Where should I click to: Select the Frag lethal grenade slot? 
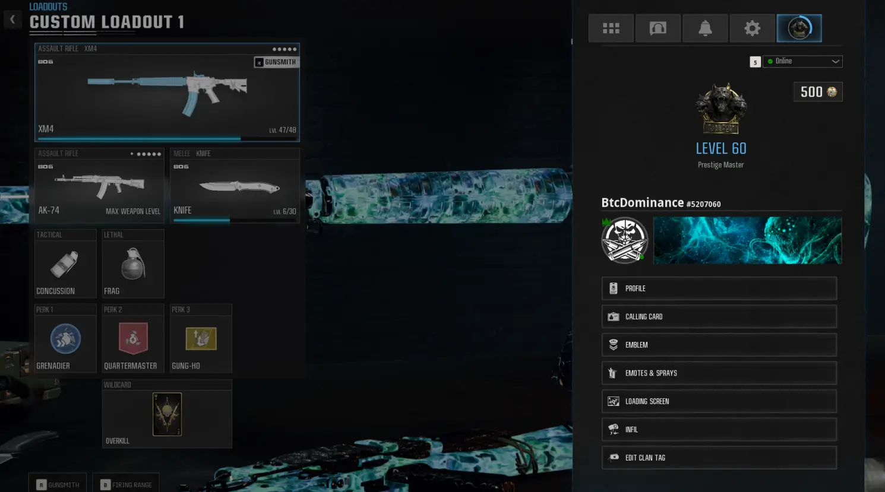[x=133, y=264]
